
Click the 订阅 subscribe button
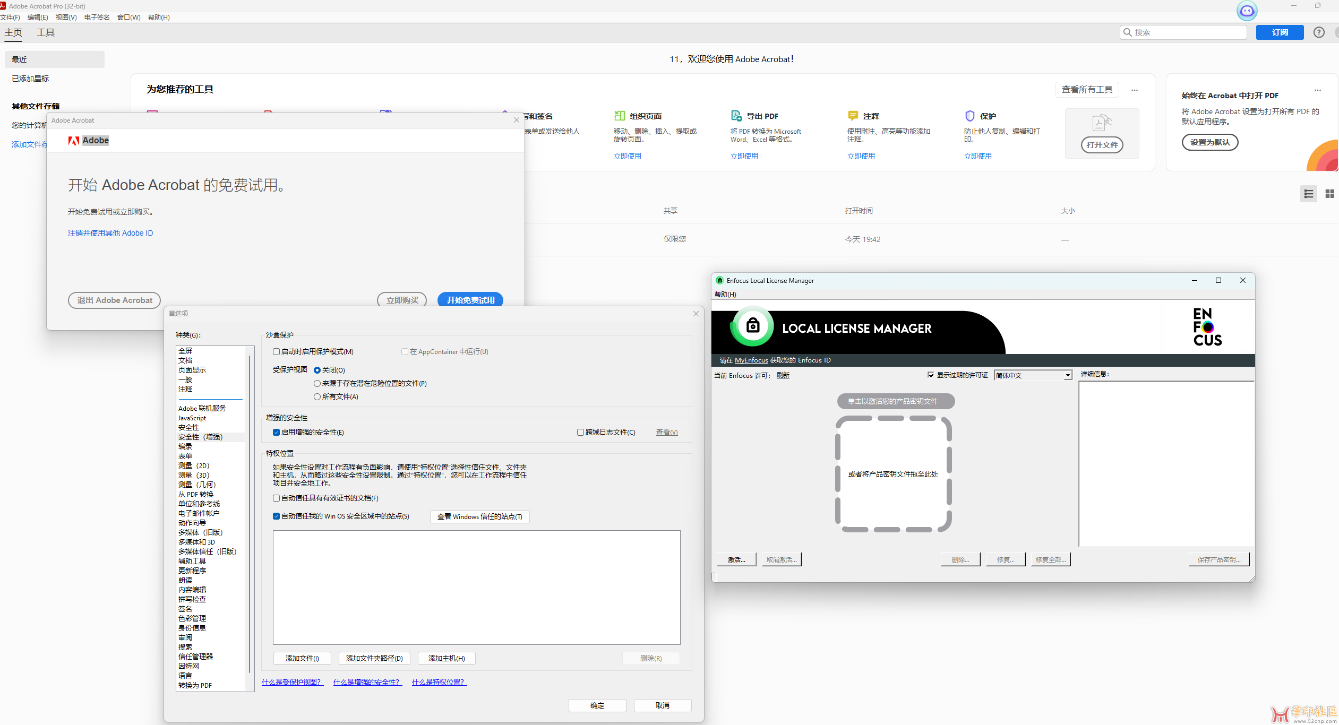(x=1280, y=32)
